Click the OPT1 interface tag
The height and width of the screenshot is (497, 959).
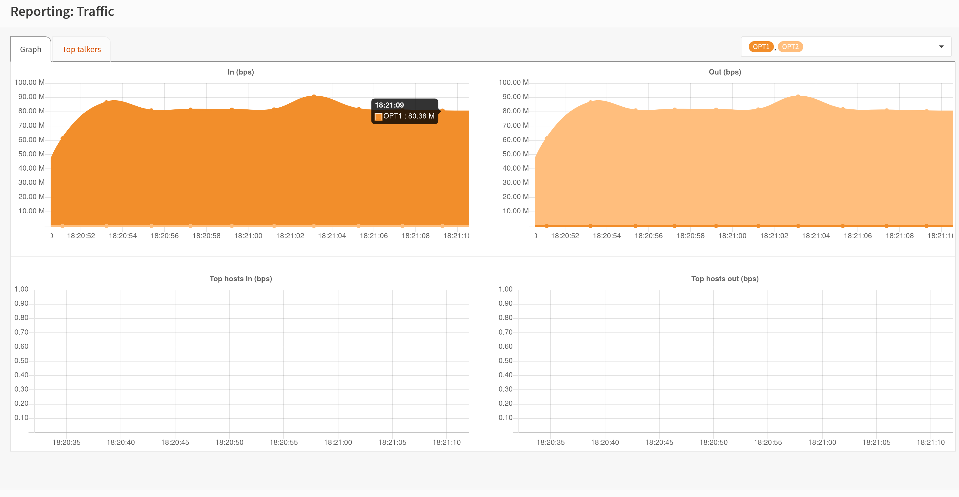point(761,47)
